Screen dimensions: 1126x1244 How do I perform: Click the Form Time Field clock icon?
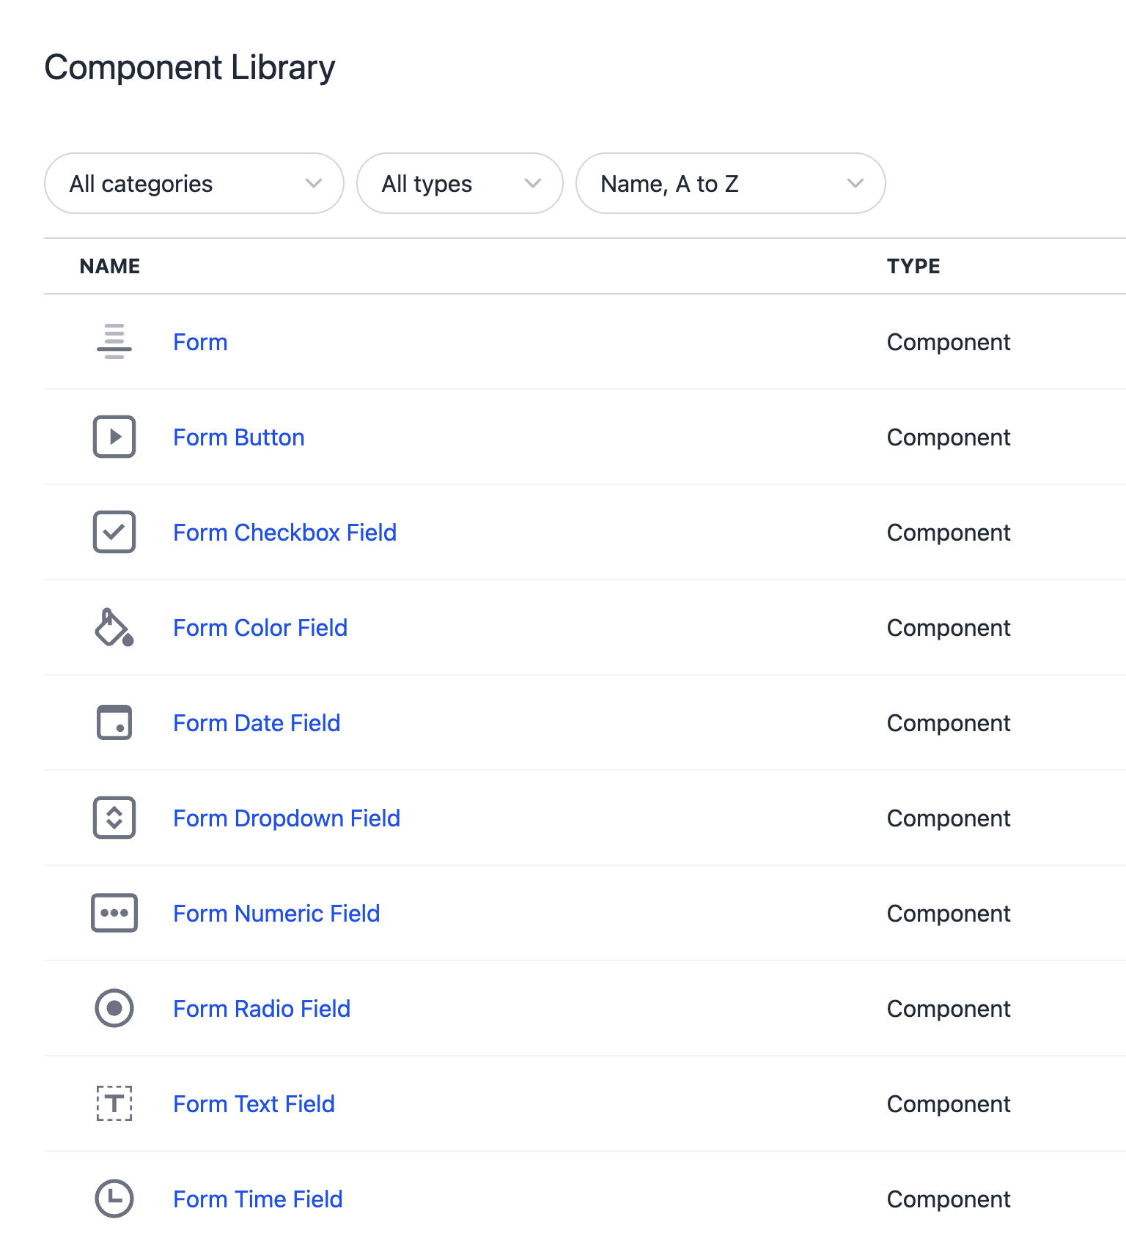point(114,1199)
